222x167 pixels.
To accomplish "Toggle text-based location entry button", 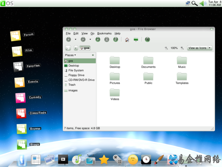I will point(68,48).
